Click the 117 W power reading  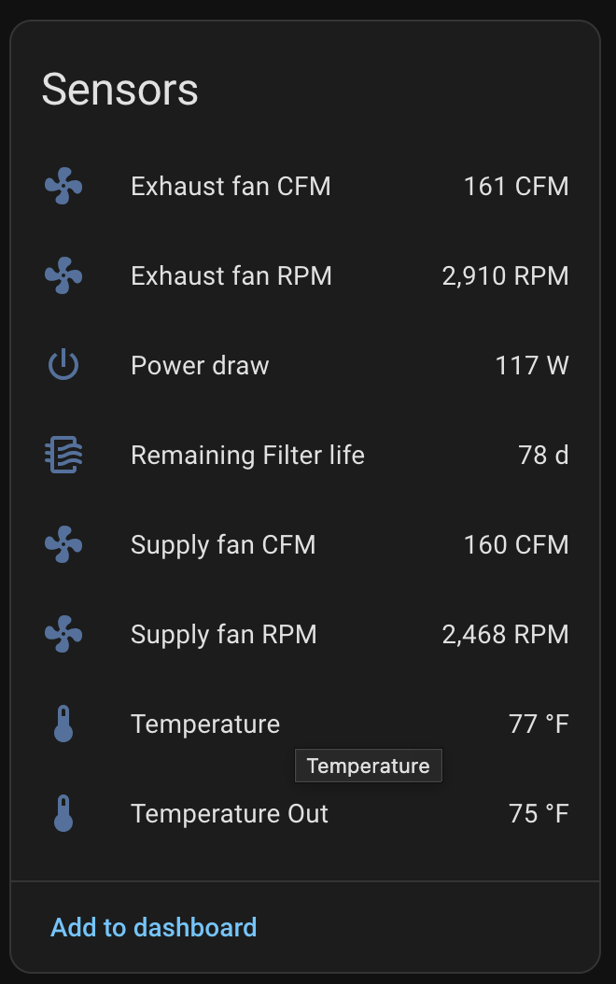pos(531,366)
